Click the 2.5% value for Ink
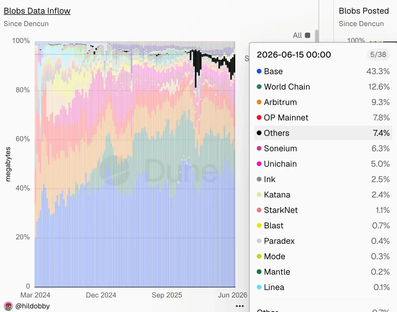This screenshot has height=312, width=397. [380, 179]
